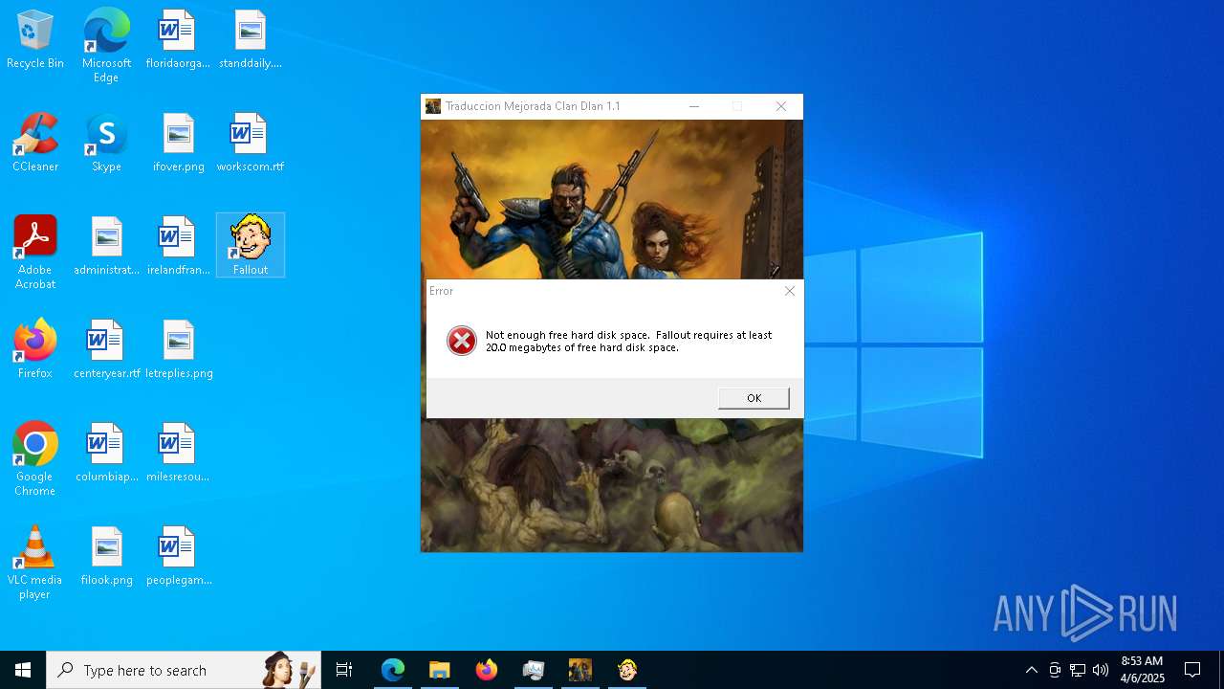Open Microsoft Edge from the taskbar
This screenshot has width=1224, height=689.
tap(393, 670)
